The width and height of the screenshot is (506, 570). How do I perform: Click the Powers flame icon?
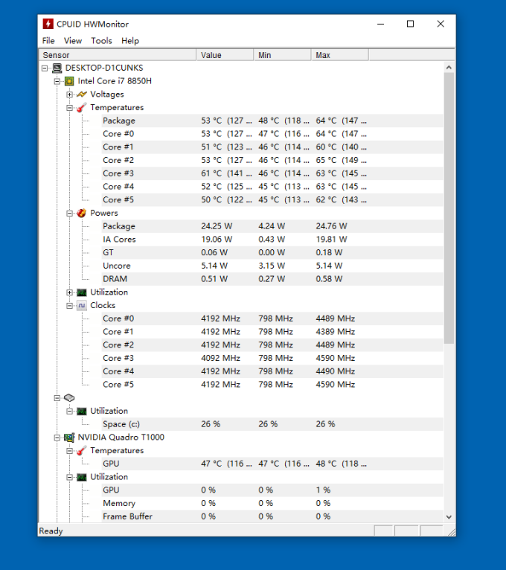[x=82, y=213]
